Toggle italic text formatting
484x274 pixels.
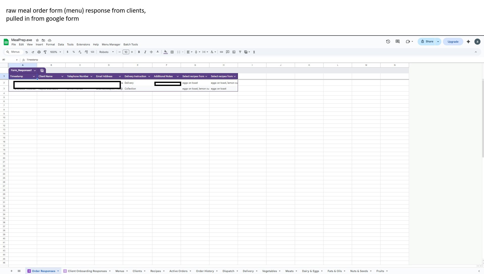(x=145, y=52)
